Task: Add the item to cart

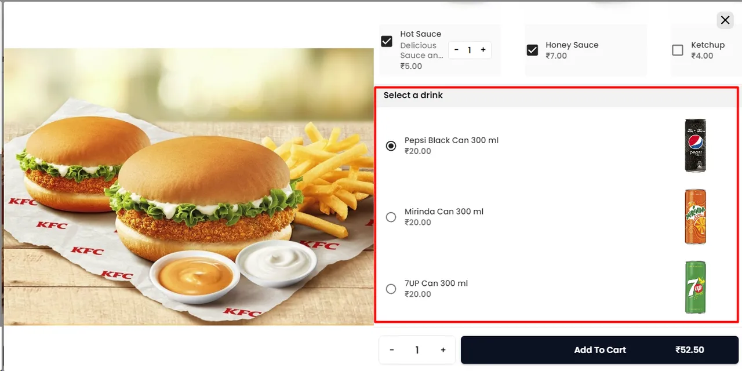Action: pos(599,350)
